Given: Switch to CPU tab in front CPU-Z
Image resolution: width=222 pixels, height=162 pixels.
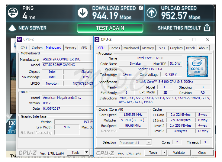Looking at the screenshot, I should [101, 48].
